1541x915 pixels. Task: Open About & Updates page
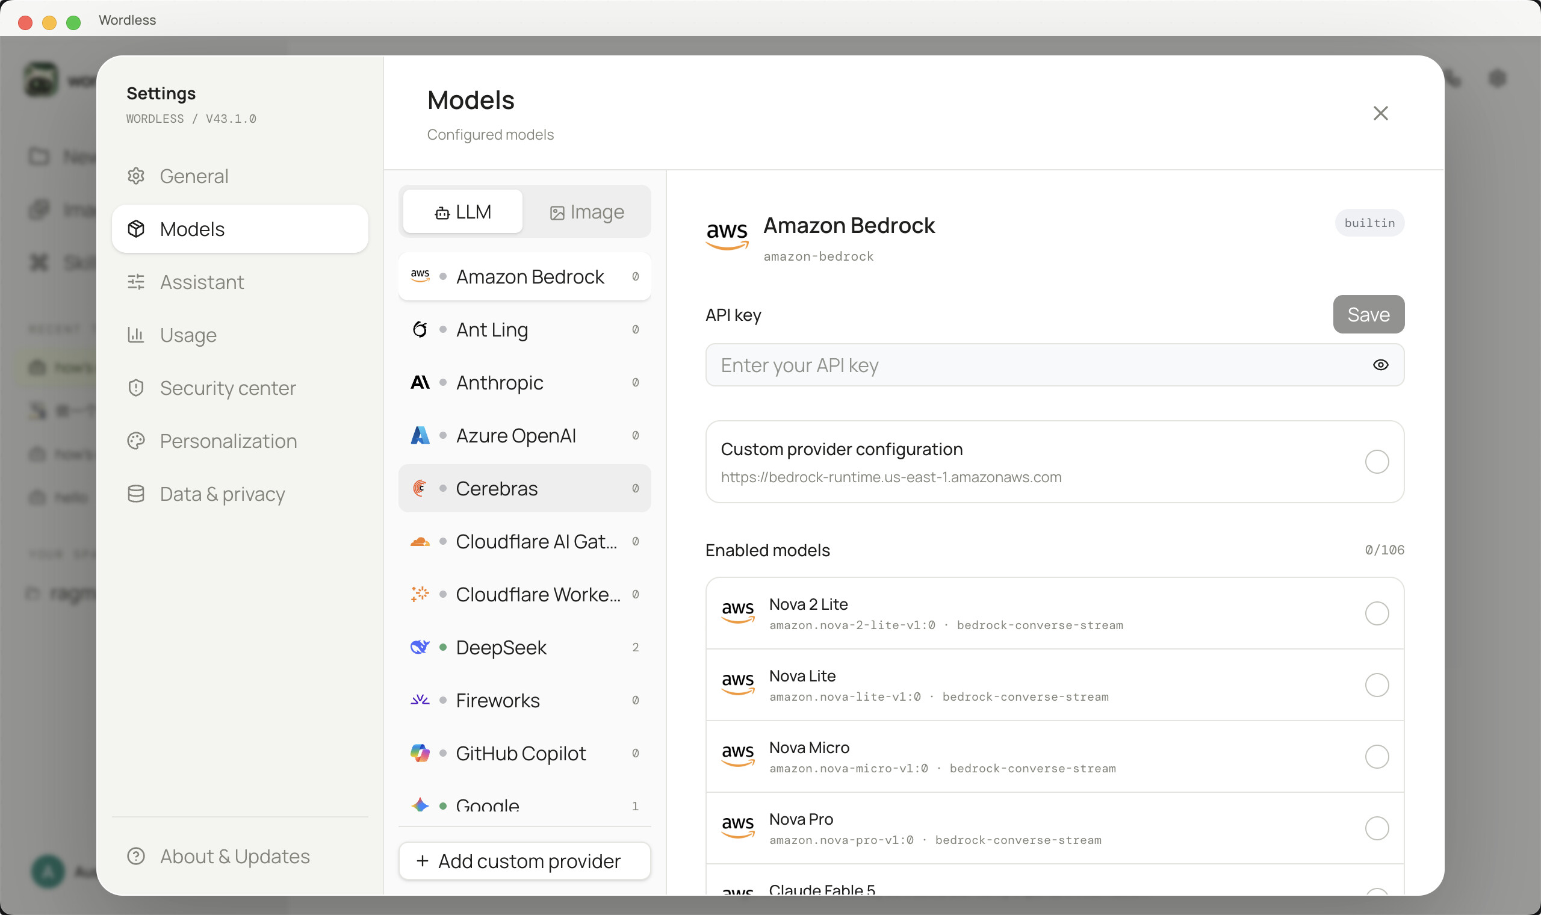pyautogui.click(x=240, y=857)
